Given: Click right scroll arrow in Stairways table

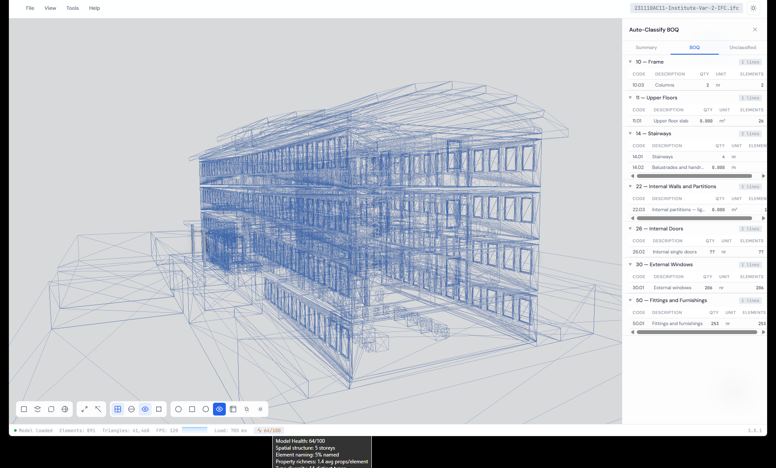Looking at the screenshot, I should pyautogui.click(x=764, y=176).
